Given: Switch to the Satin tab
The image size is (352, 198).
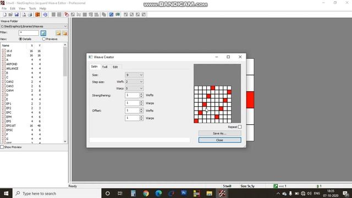Looking at the screenshot, I should point(94,67).
